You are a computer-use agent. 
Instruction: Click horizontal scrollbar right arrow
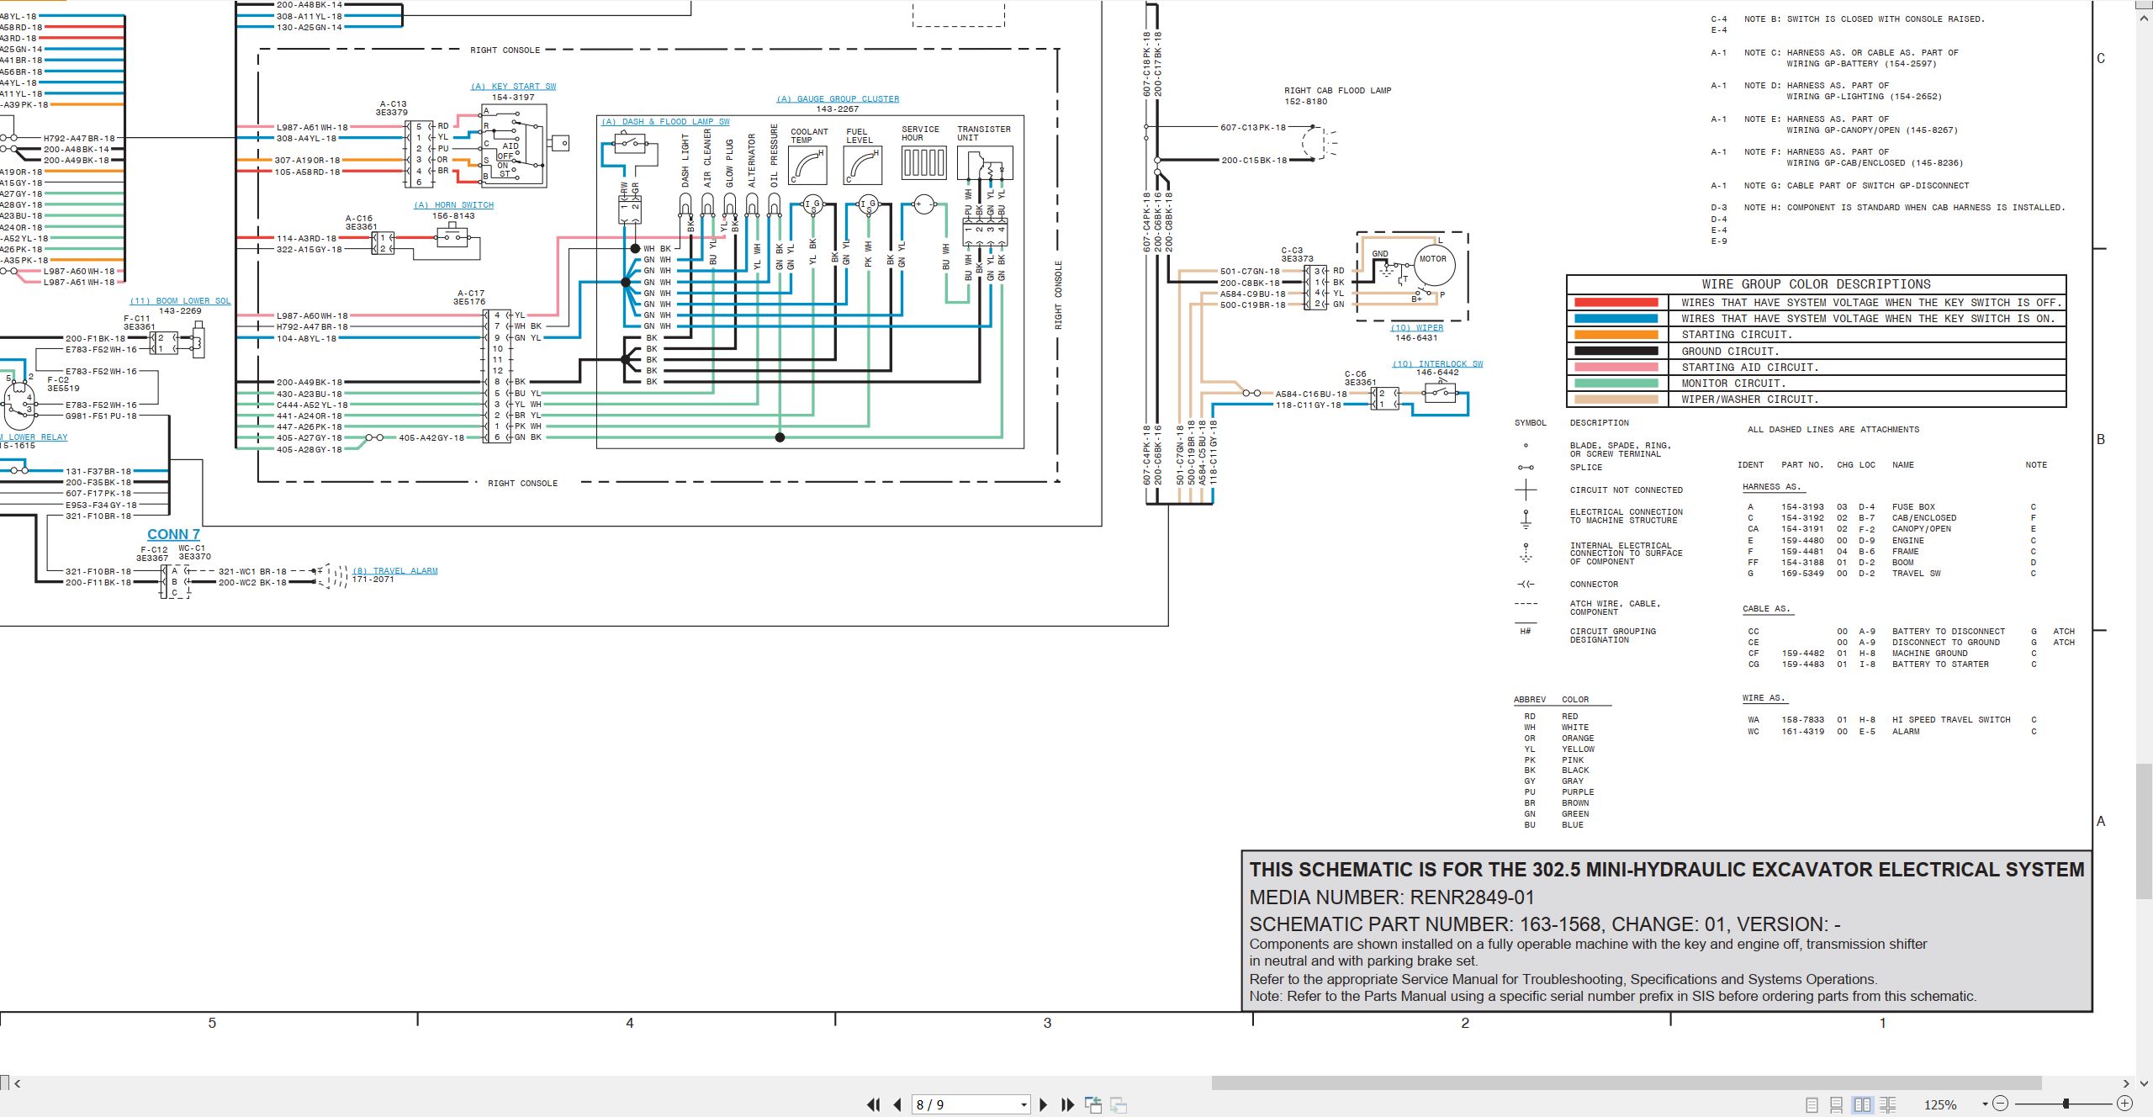click(2126, 1083)
